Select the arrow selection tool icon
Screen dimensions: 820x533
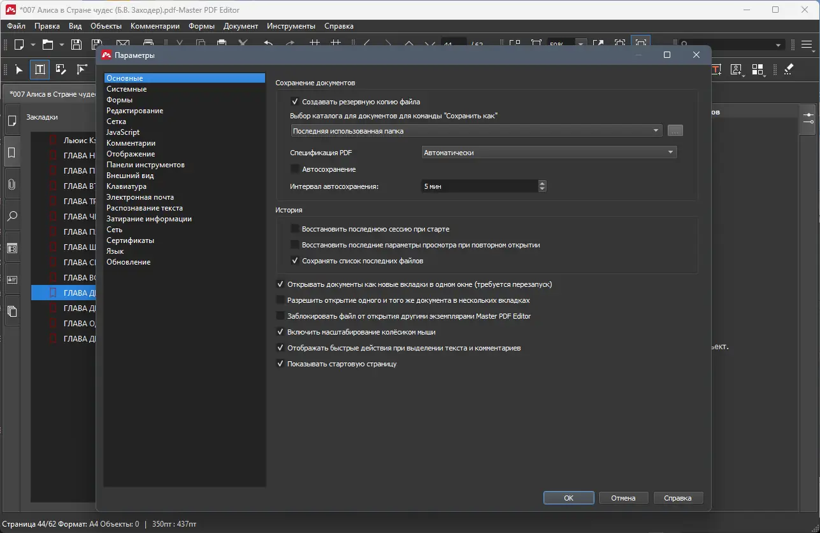(x=18, y=69)
